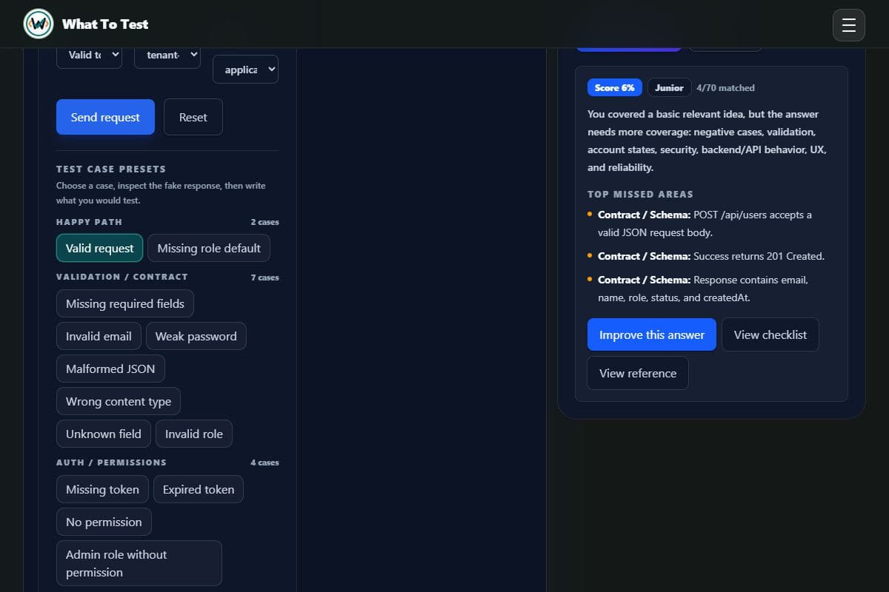Click the "4/70 matched" text

pos(726,87)
